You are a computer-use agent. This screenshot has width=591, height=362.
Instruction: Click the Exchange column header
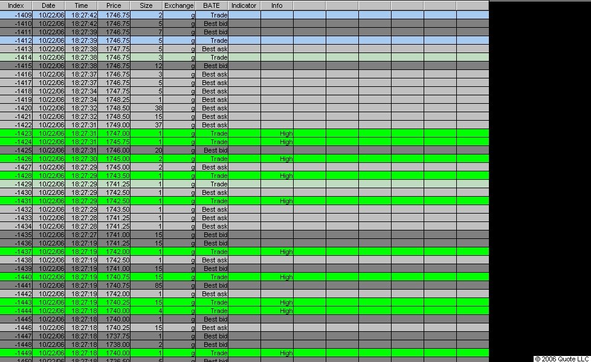179,5
